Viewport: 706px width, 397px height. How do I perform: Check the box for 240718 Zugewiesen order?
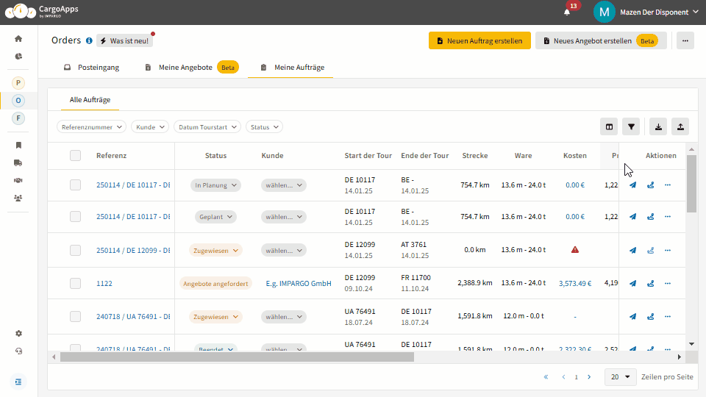[75, 316]
